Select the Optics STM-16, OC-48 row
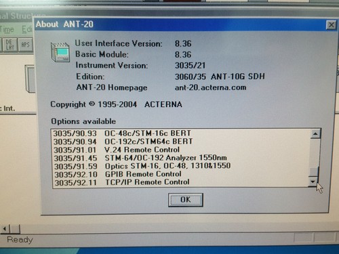Screen dimensions: 339x254 coord(181,166)
